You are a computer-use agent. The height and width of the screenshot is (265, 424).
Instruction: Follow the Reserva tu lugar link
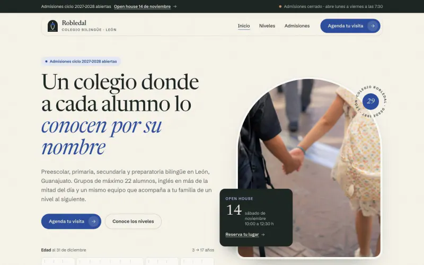[x=242, y=234]
